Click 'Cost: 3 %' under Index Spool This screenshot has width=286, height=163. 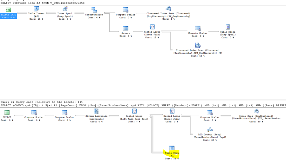(x=65, y=19)
